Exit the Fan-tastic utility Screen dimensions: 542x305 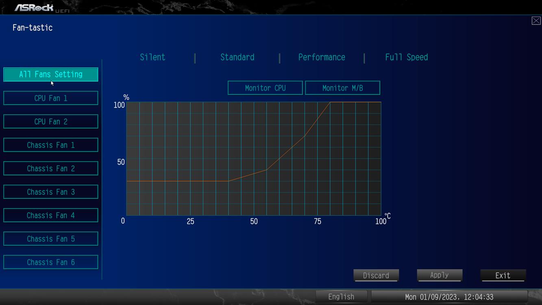coord(503,275)
